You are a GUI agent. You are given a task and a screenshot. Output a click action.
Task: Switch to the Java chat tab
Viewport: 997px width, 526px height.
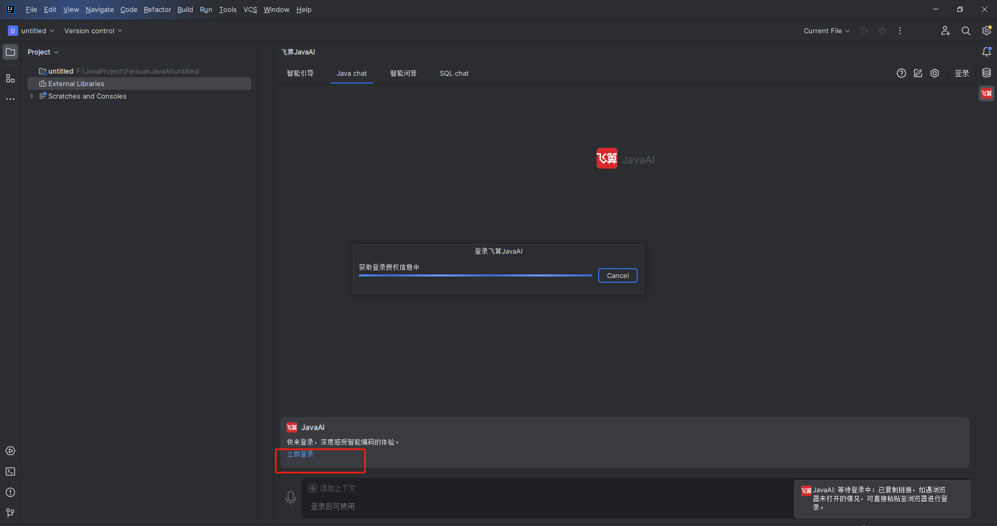pos(352,73)
